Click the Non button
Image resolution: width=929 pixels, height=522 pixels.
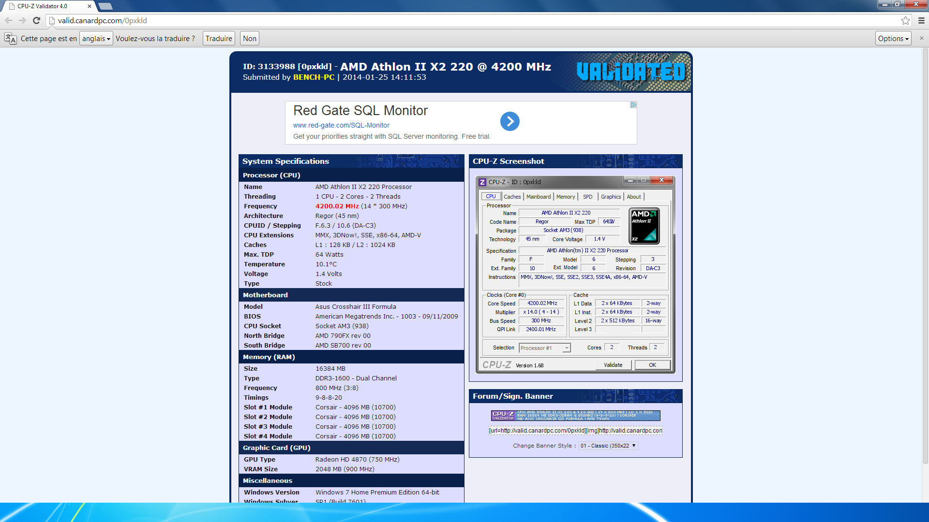click(250, 39)
